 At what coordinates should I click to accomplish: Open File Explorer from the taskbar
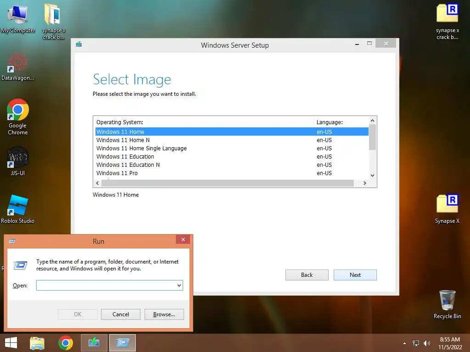[x=37, y=343]
